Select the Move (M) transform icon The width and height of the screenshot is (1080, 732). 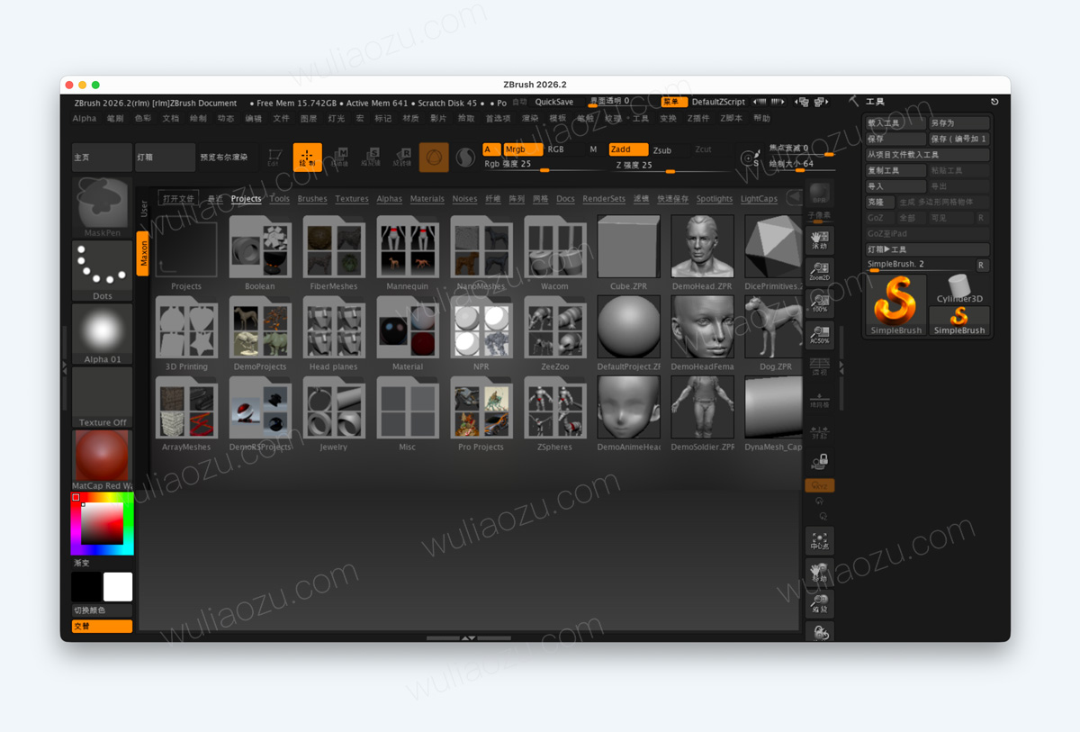click(x=339, y=157)
